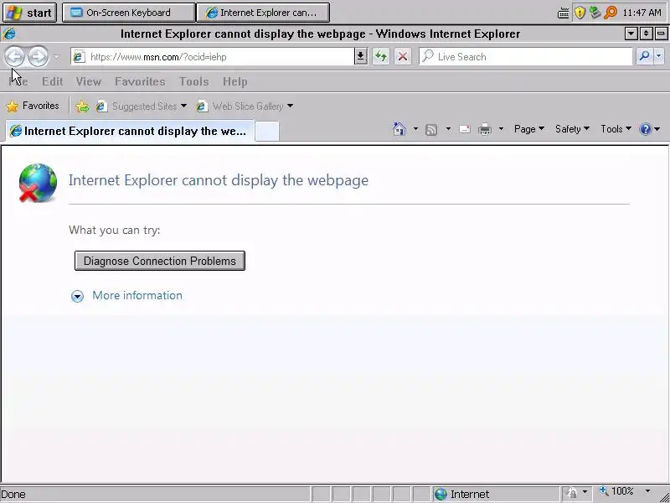The image size is (670, 503).
Task: Click the Favorites star button
Action: 33,106
